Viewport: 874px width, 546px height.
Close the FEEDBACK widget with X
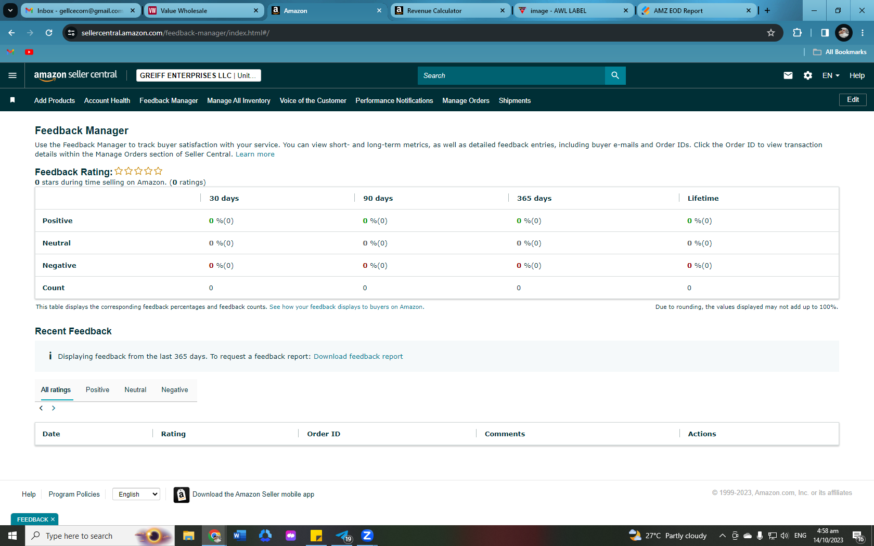click(x=53, y=519)
